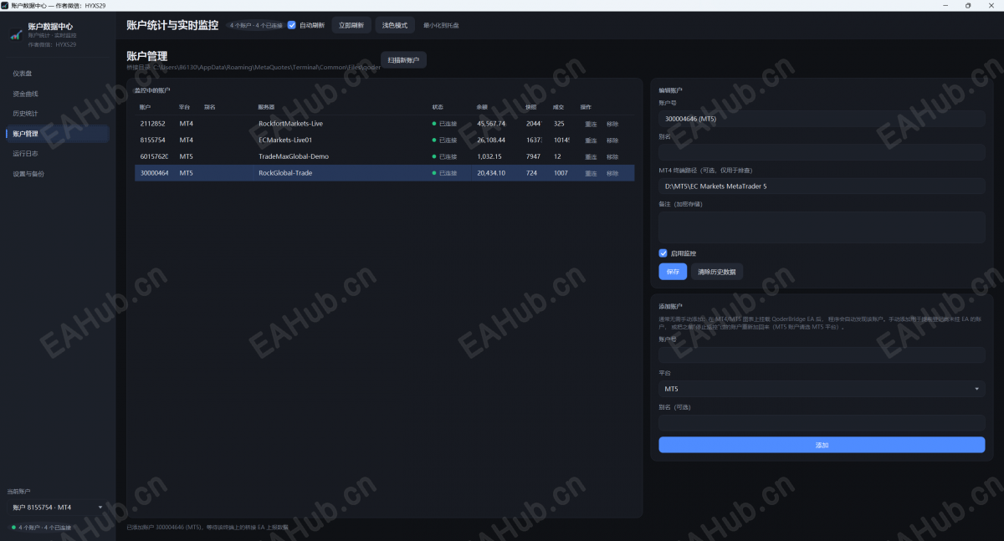1004x541 pixels.
Task: Go to 资金曲线 in the sidebar
Action: [x=57, y=94]
